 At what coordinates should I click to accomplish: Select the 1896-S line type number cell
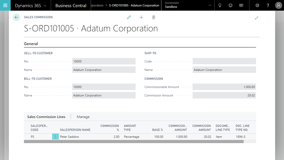[x=240, y=137]
